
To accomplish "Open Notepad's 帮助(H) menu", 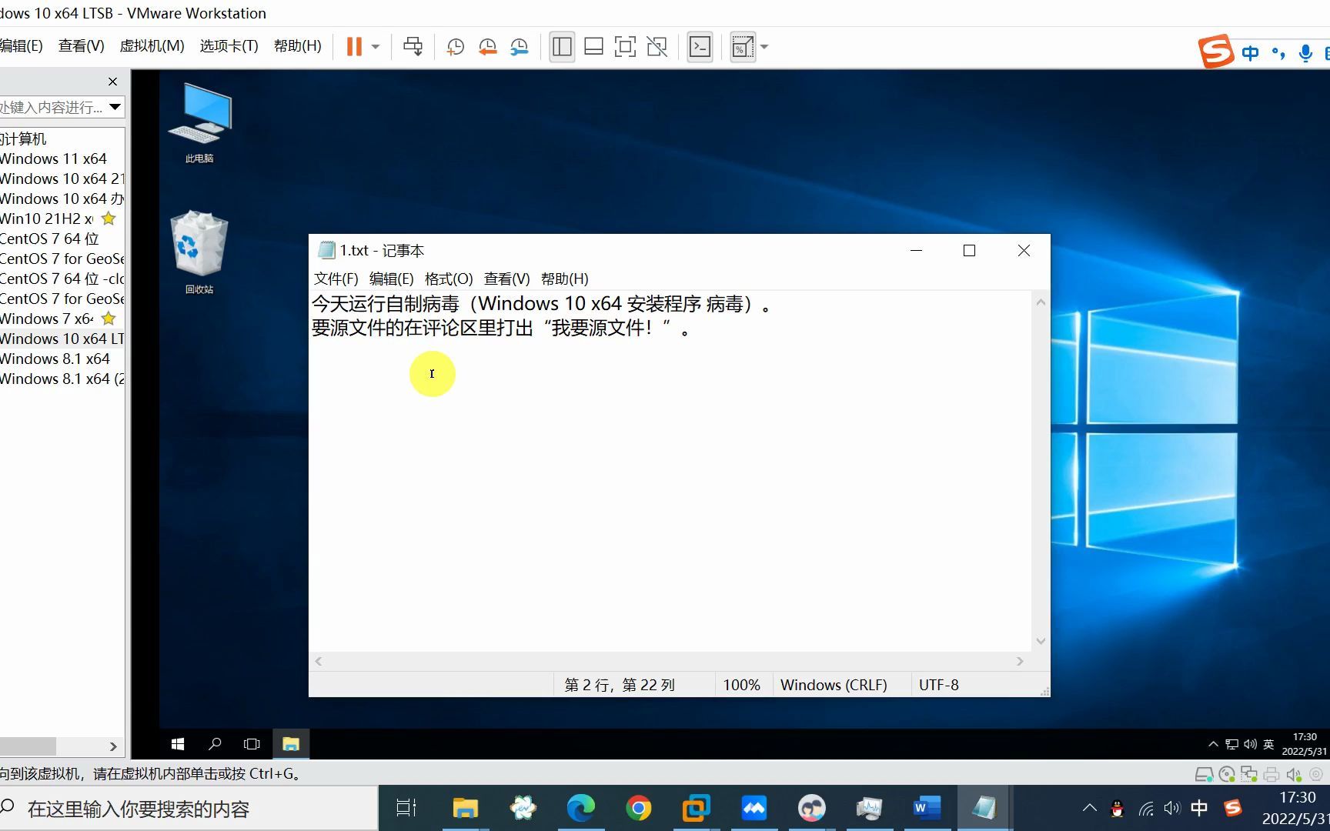I will pos(564,279).
